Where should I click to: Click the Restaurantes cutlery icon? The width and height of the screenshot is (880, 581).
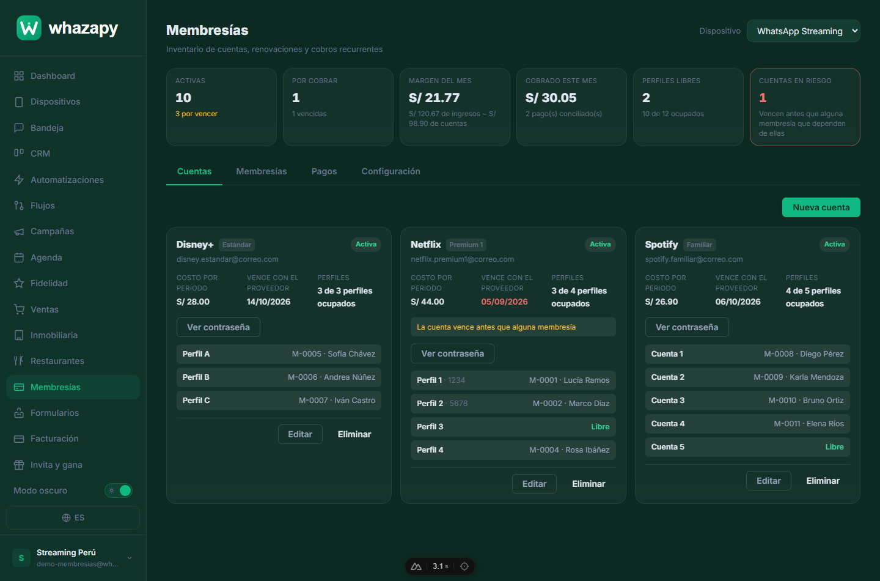19,361
